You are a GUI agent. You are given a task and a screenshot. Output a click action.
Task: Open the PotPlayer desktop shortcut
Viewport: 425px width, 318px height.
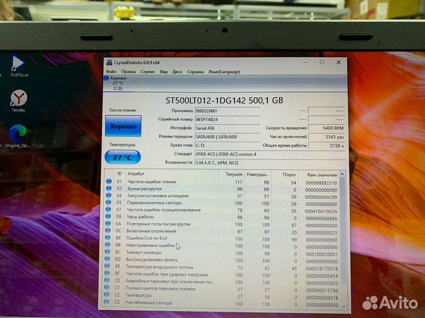(x=19, y=66)
